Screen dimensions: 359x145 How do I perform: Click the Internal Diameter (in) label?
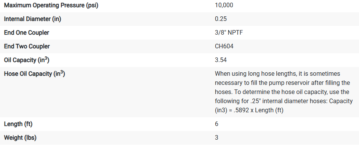coord(32,19)
